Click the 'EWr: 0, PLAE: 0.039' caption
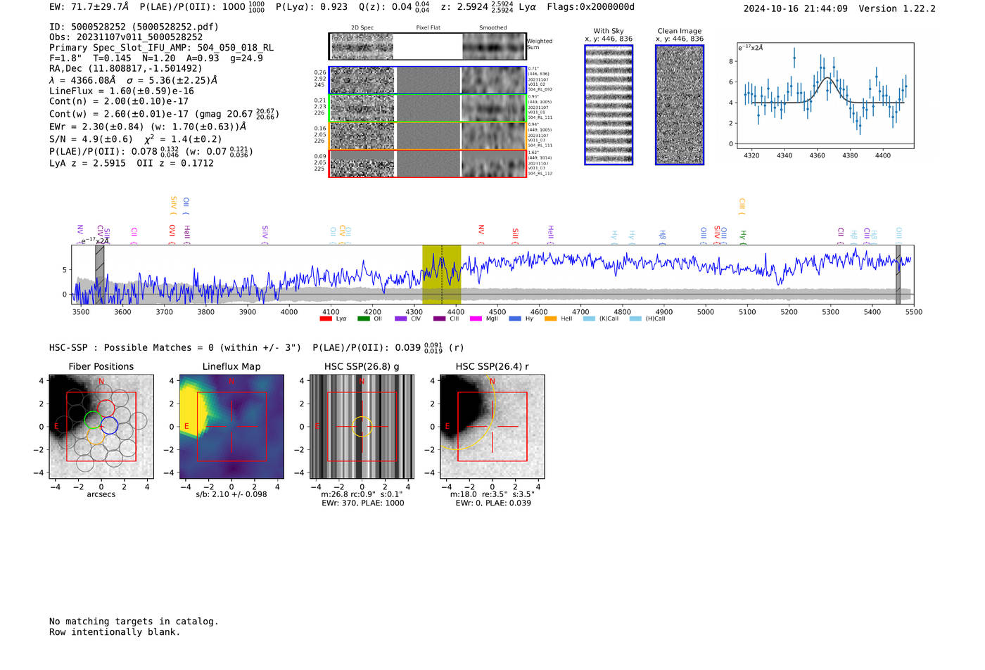The height and width of the screenshot is (670, 985). pos(493,503)
